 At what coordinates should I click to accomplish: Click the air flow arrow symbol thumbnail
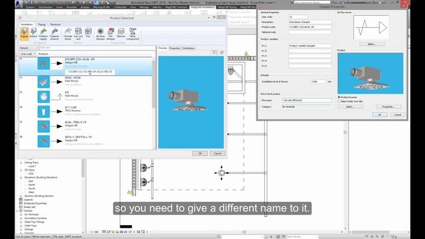pyautogui.click(x=371, y=28)
